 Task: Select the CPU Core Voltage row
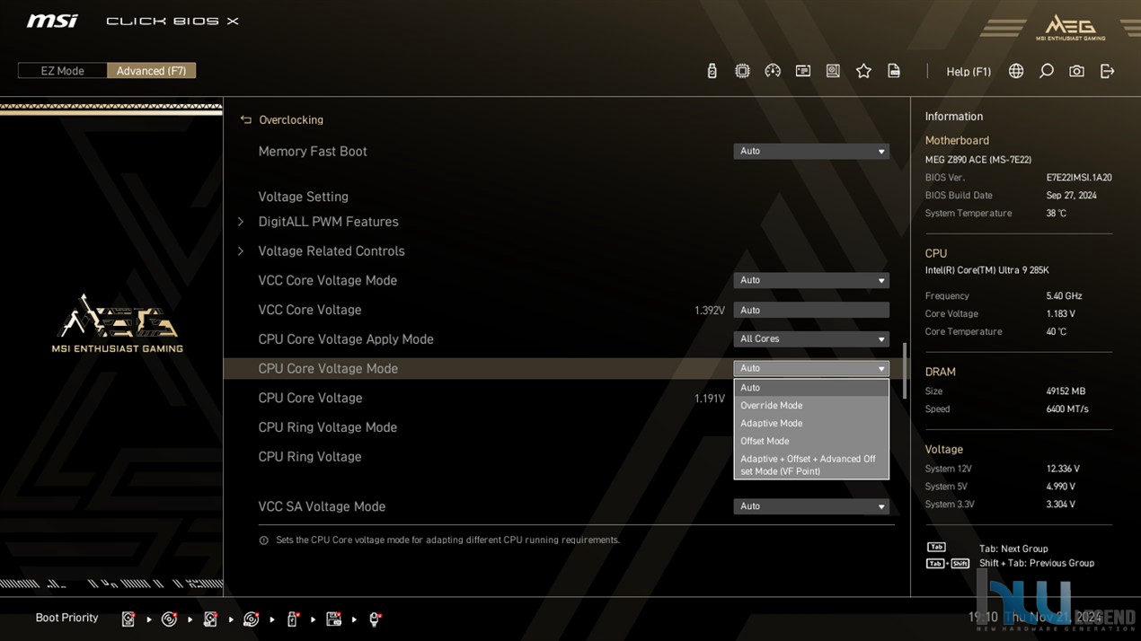(x=566, y=399)
